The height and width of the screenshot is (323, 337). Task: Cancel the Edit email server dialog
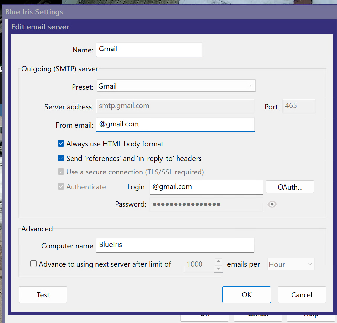pyautogui.click(x=302, y=294)
